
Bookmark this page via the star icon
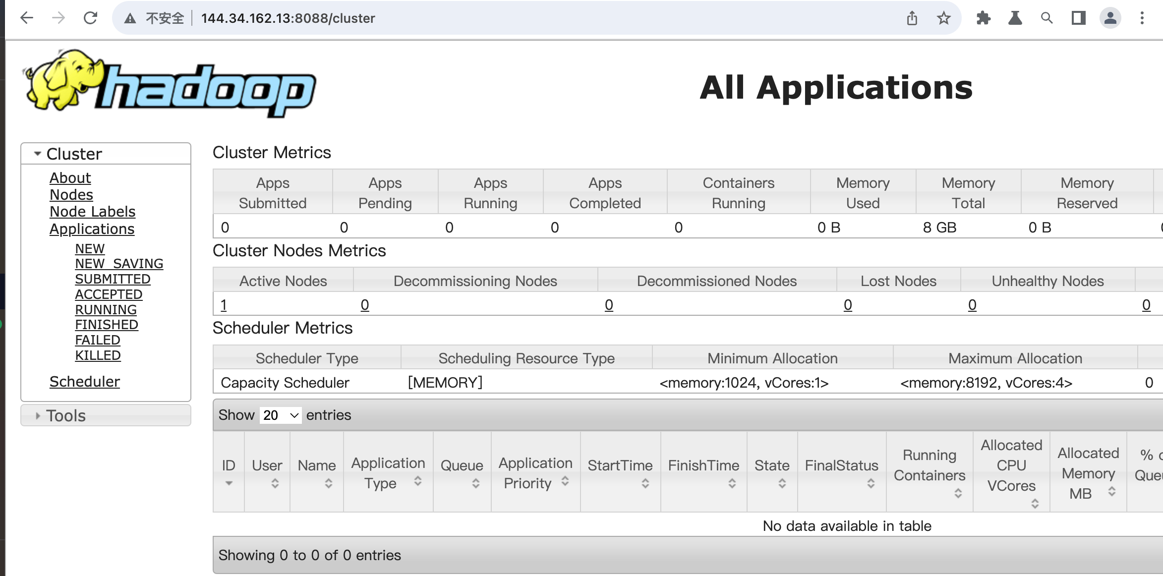pos(943,18)
